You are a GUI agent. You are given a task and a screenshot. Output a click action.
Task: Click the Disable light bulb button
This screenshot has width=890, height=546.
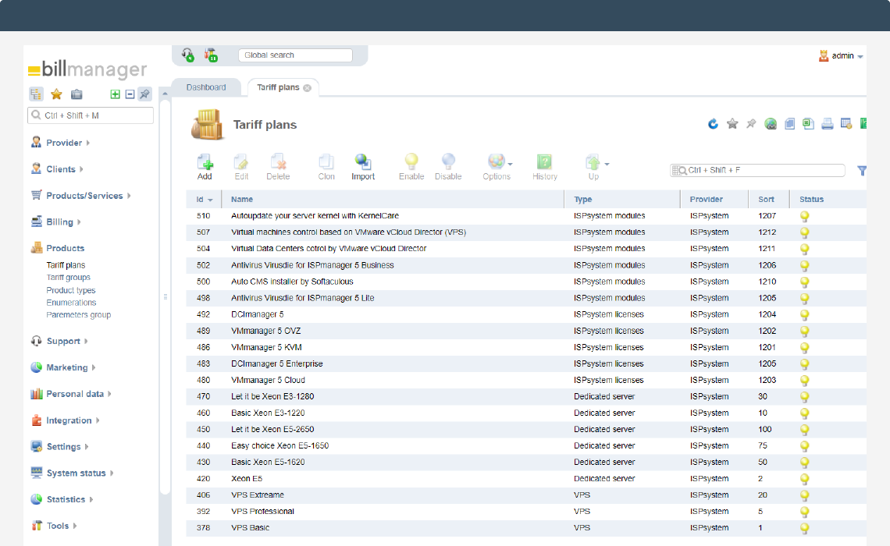[448, 167]
